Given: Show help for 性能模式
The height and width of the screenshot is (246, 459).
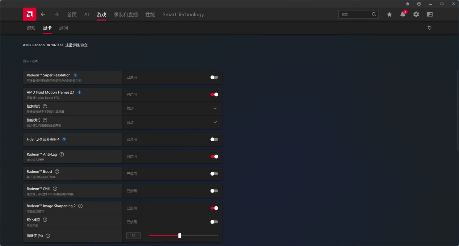Looking at the screenshot, I should [45, 120].
